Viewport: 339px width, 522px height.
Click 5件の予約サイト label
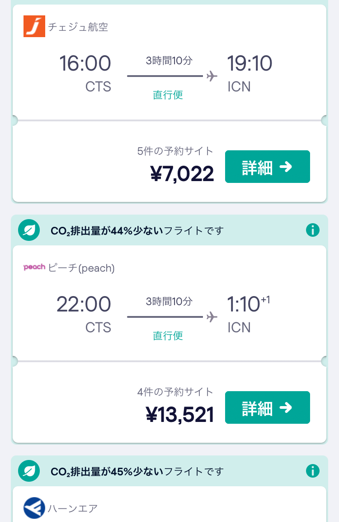[x=175, y=151]
